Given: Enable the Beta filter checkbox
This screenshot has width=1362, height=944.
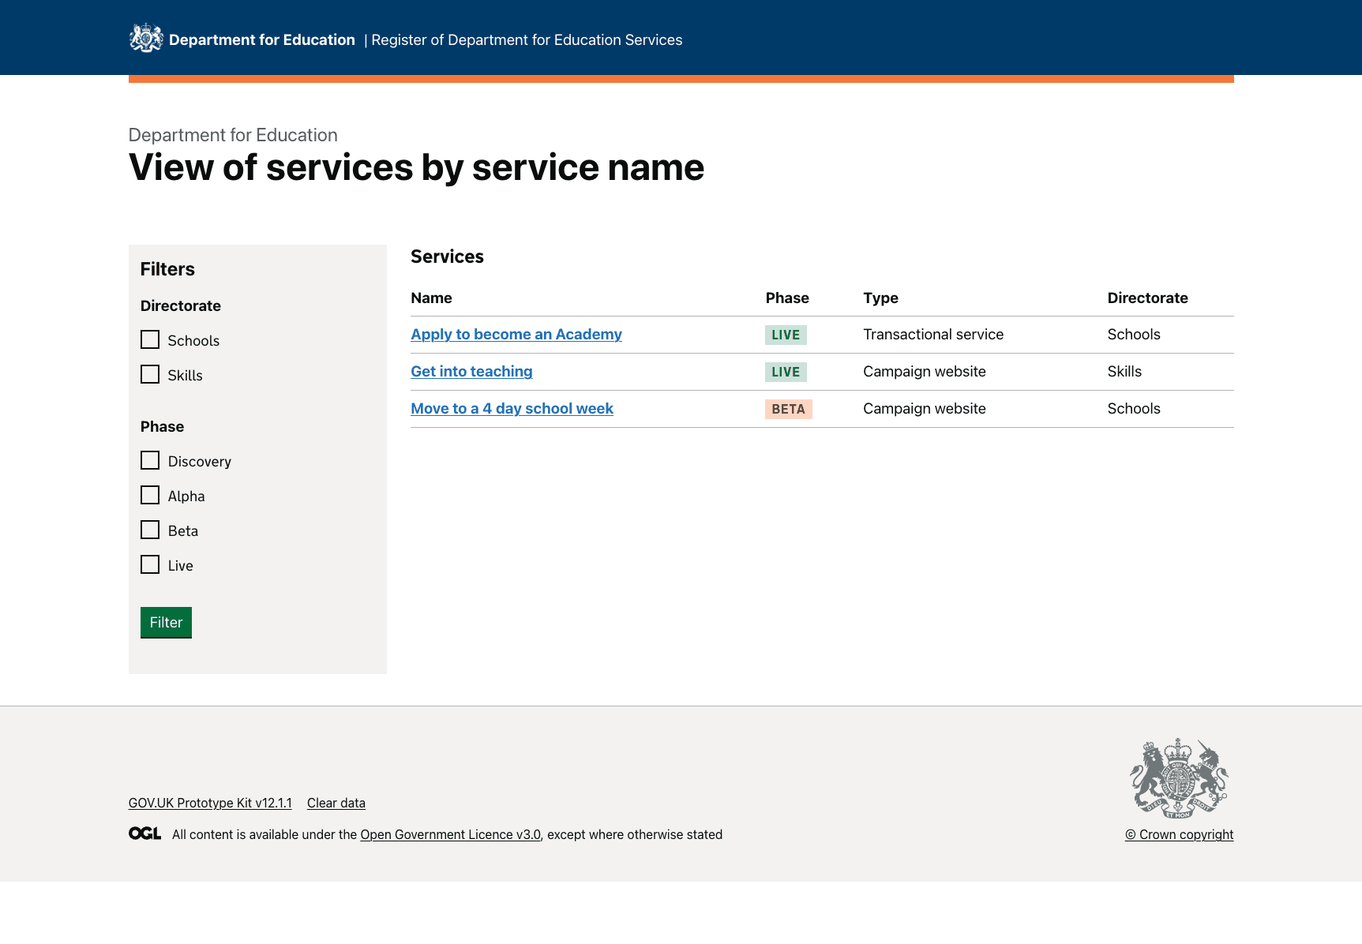Looking at the screenshot, I should pyautogui.click(x=150, y=530).
